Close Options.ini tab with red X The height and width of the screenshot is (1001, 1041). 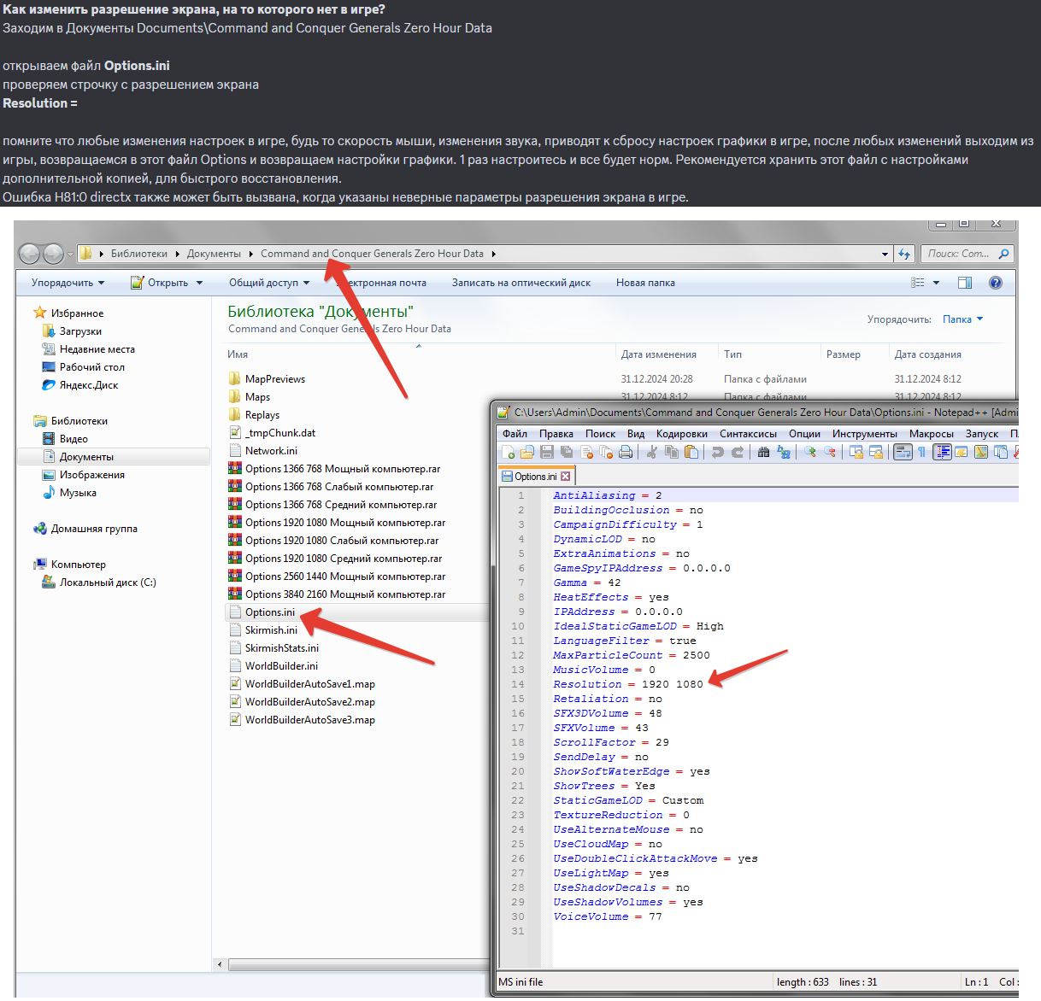[565, 477]
